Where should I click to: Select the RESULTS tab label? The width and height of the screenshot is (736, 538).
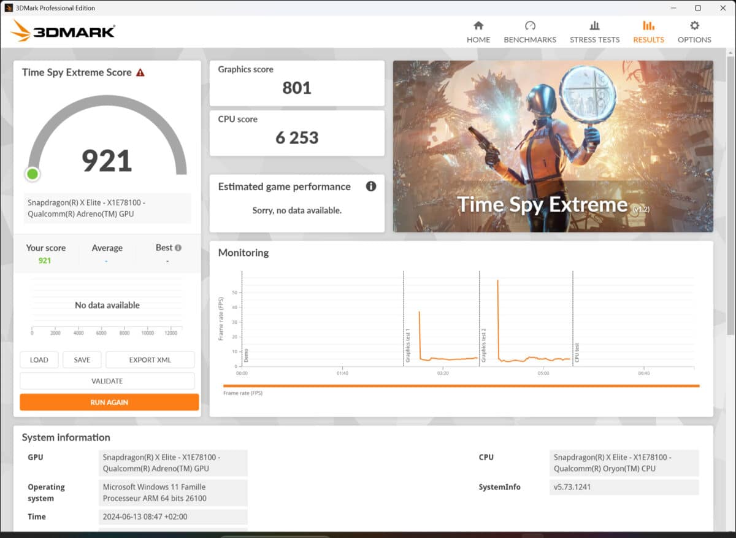648,39
